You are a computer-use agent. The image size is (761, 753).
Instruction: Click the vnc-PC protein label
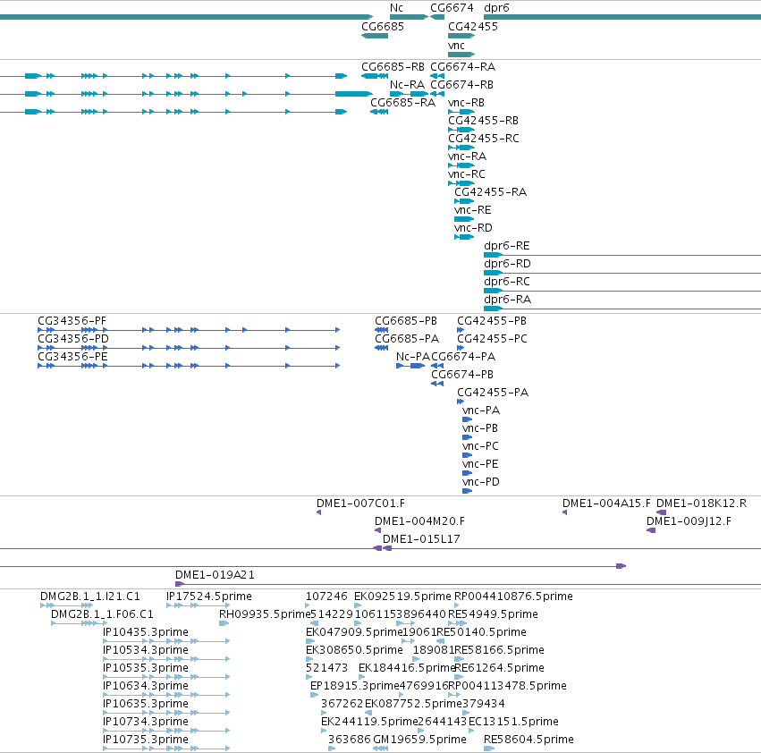tap(480, 446)
